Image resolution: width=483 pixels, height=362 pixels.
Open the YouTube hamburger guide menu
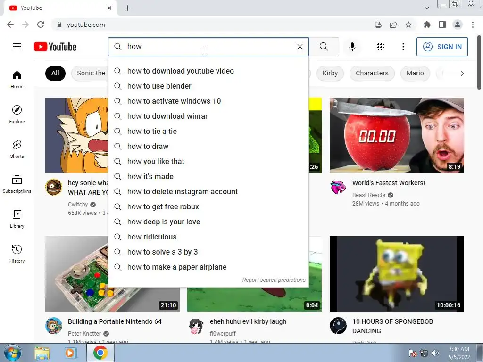pyautogui.click(x=17, y=47)
